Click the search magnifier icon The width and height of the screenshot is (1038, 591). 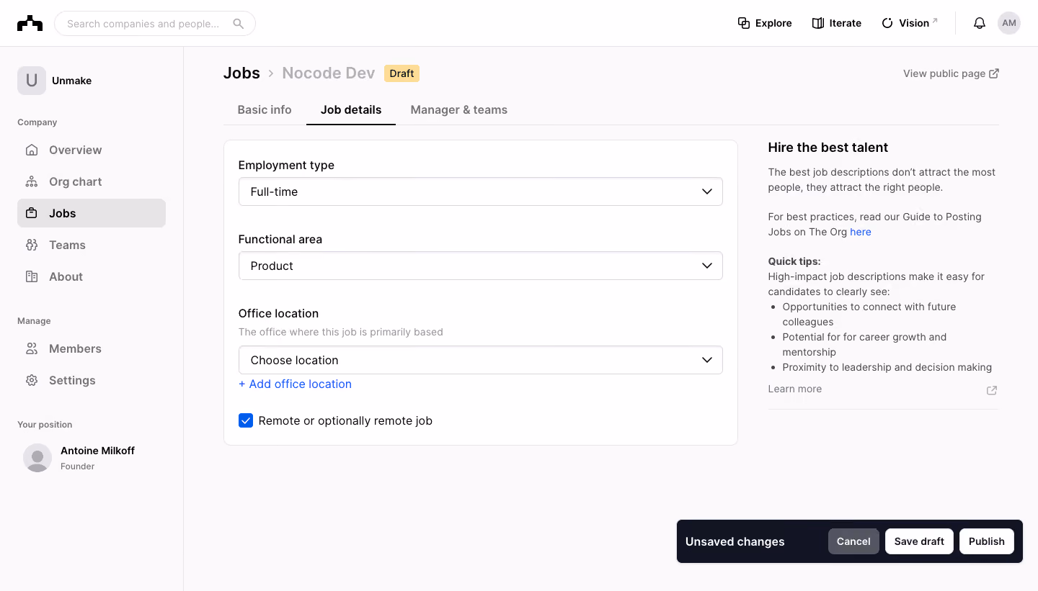(239, 24)
